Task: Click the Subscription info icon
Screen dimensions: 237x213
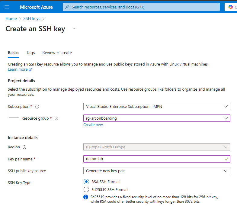Action: click(x=37, y=107)
